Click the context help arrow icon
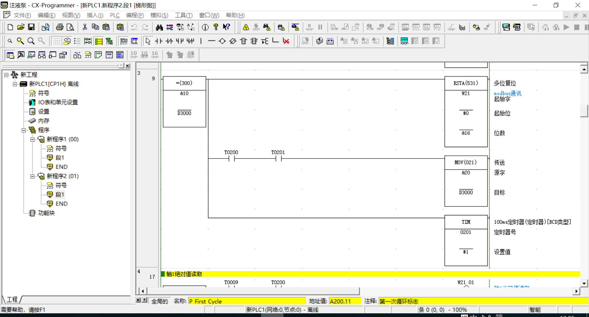This screenshot has height=317, width=589. tap(226, 27)
